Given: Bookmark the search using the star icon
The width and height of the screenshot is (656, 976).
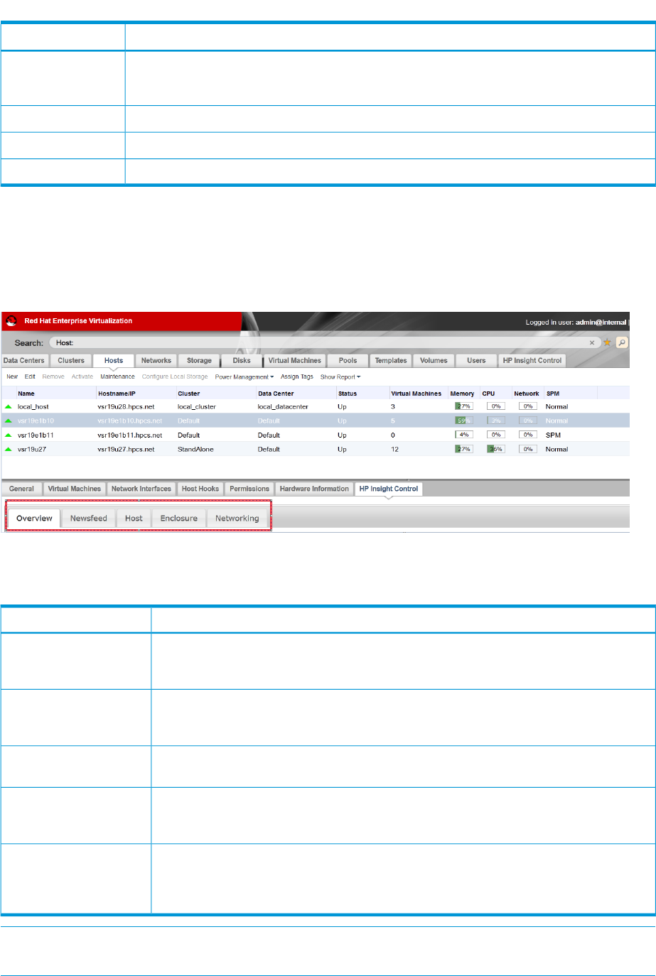Looking at the screenshot, I should coord(607,342).
